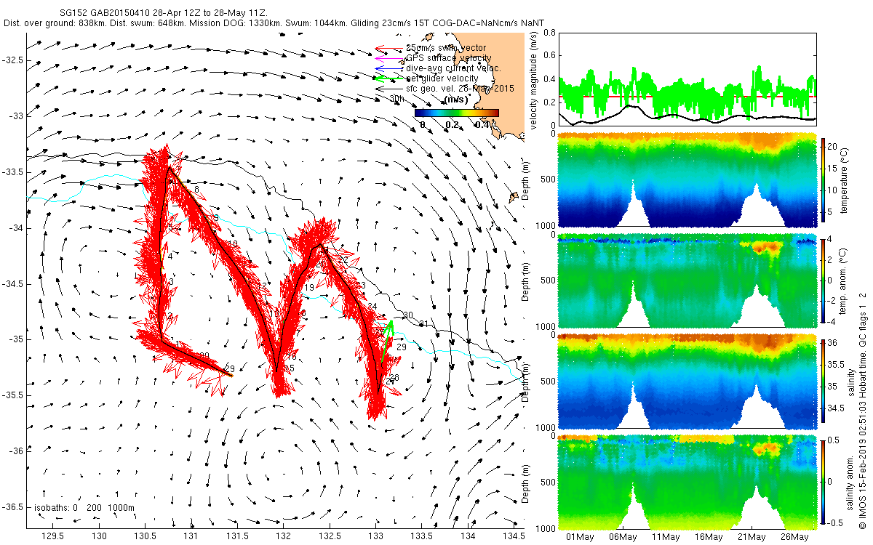Click the green net glider velocity legend arrow
Viewport: 873px width, 545px height.
click(389, 78)
